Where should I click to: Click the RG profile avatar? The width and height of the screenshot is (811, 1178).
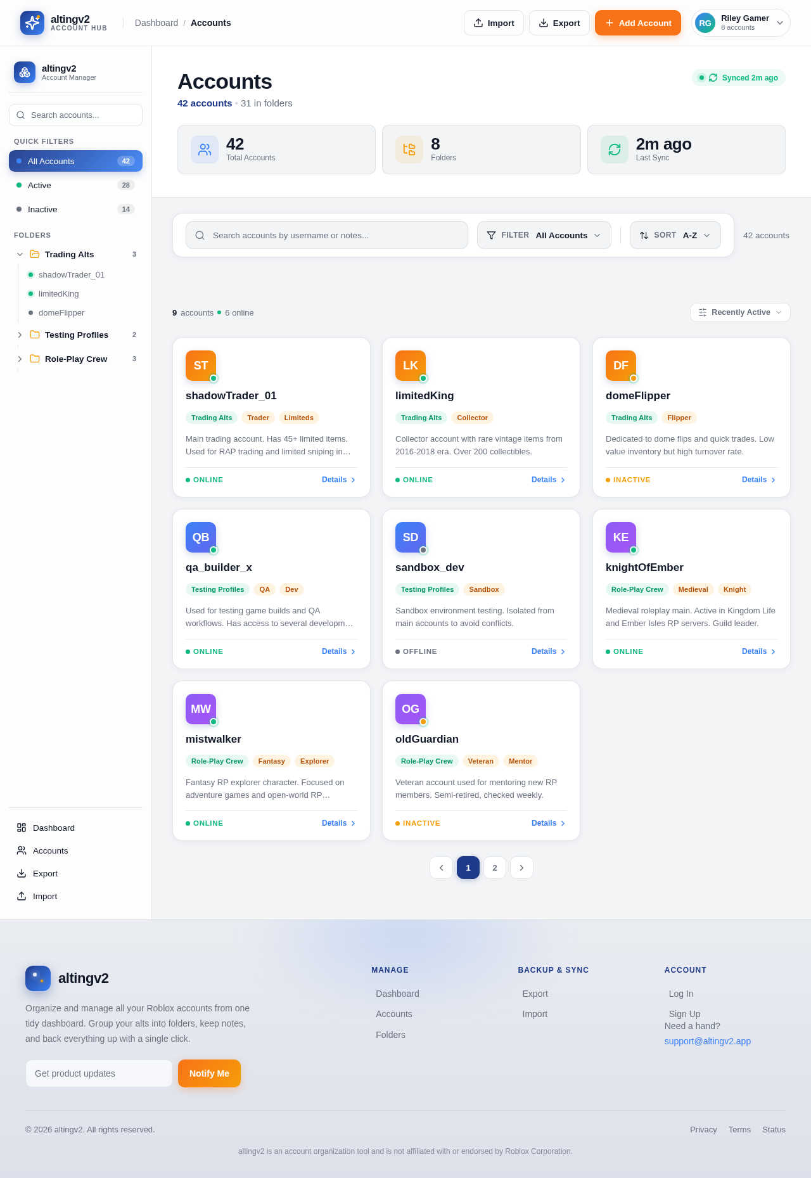pos(705,23)
